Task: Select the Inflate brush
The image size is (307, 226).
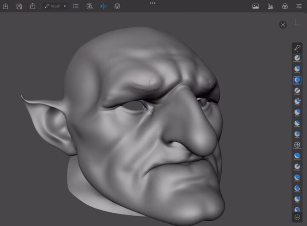Action: pyautogui.click(x=297, y=69)
